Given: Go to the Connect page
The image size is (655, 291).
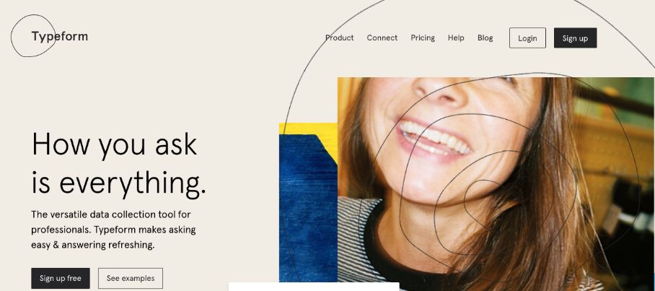Looking at the screenshot, I should pyautogui.click(x=382, y=38).
